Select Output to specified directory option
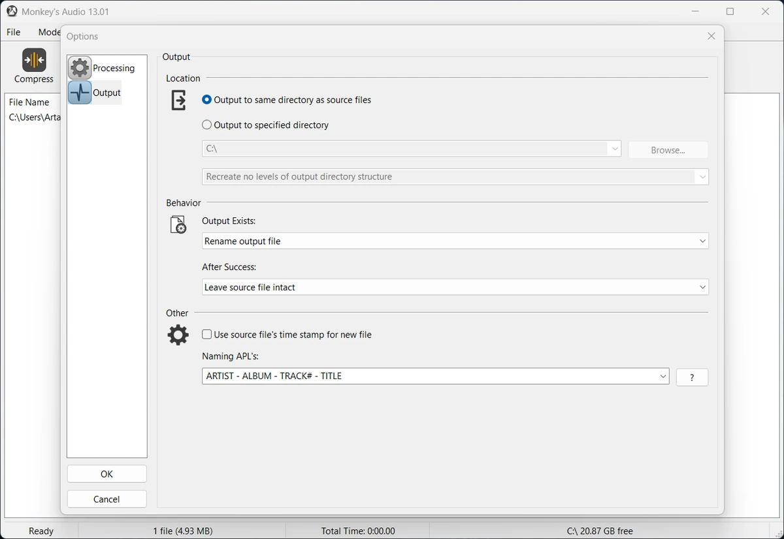This screenshot has height=539, width=784. (265, 125)
